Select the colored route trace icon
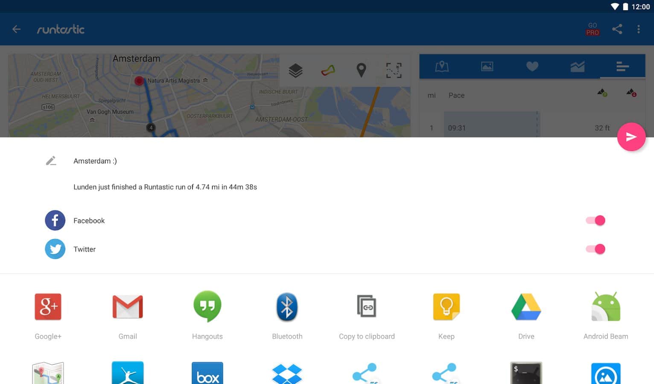 coord(328,70)
